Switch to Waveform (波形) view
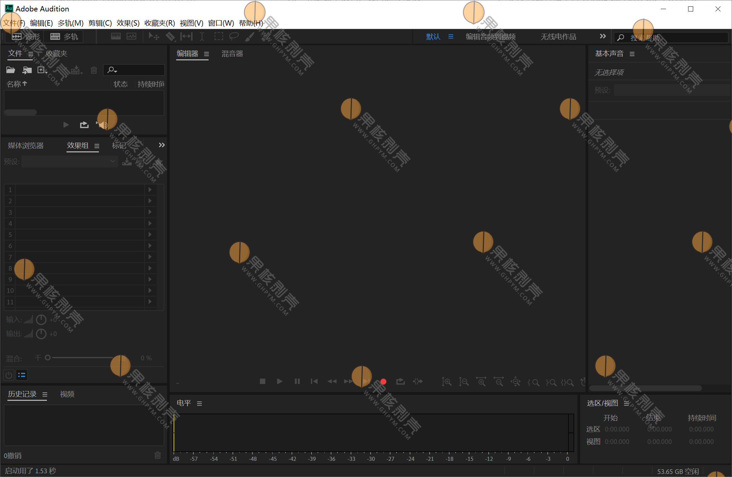The width and height of the screenshot is (732, 477). (26, 36)
